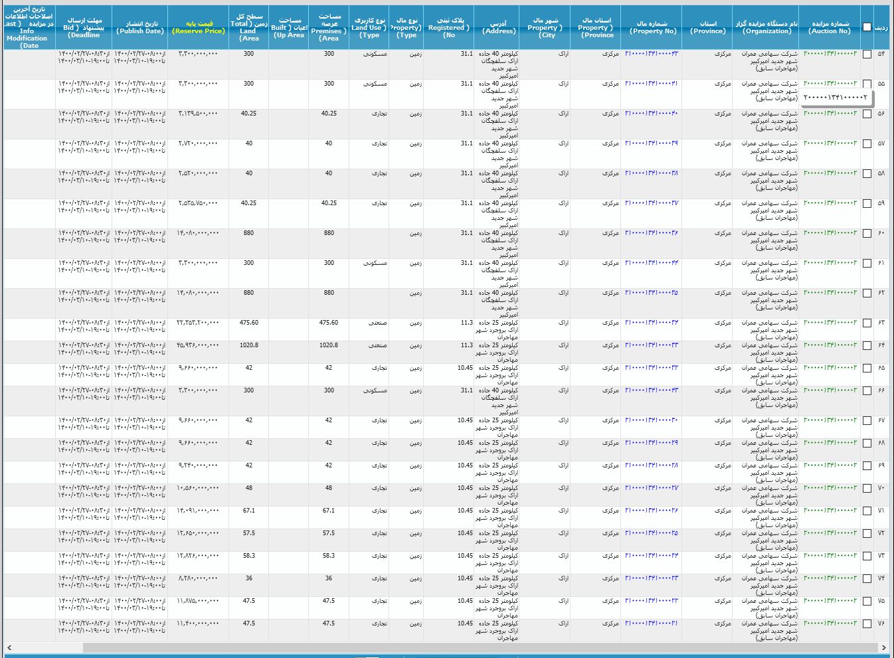Select the checkbox for row 62
Screen dimensions: 894x658
[867, 293]
